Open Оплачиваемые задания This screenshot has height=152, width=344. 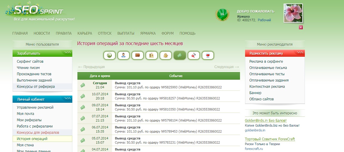pos(269,80)
